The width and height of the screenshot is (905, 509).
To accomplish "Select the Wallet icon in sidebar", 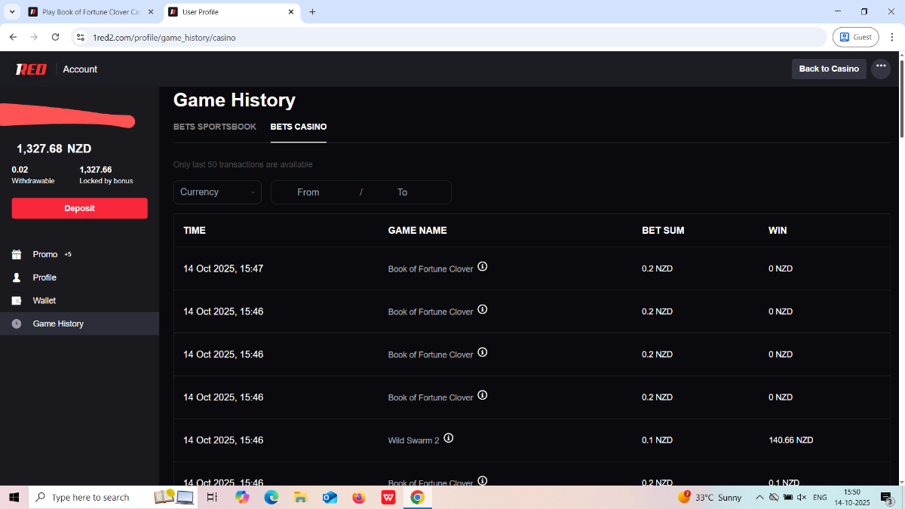I will 17,301.
